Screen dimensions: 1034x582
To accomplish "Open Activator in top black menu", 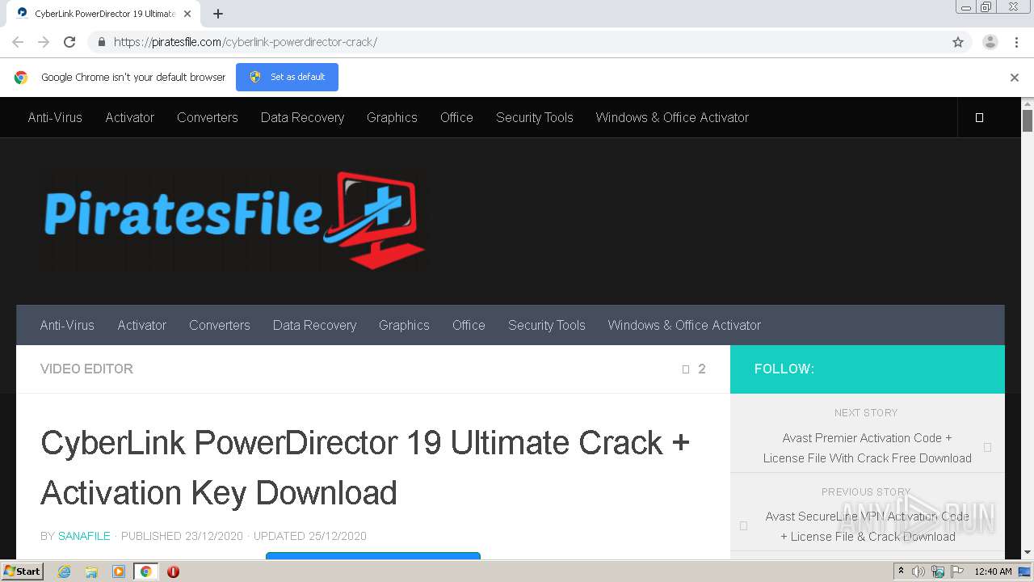I will pyautogui.click(x=129, y=117).
